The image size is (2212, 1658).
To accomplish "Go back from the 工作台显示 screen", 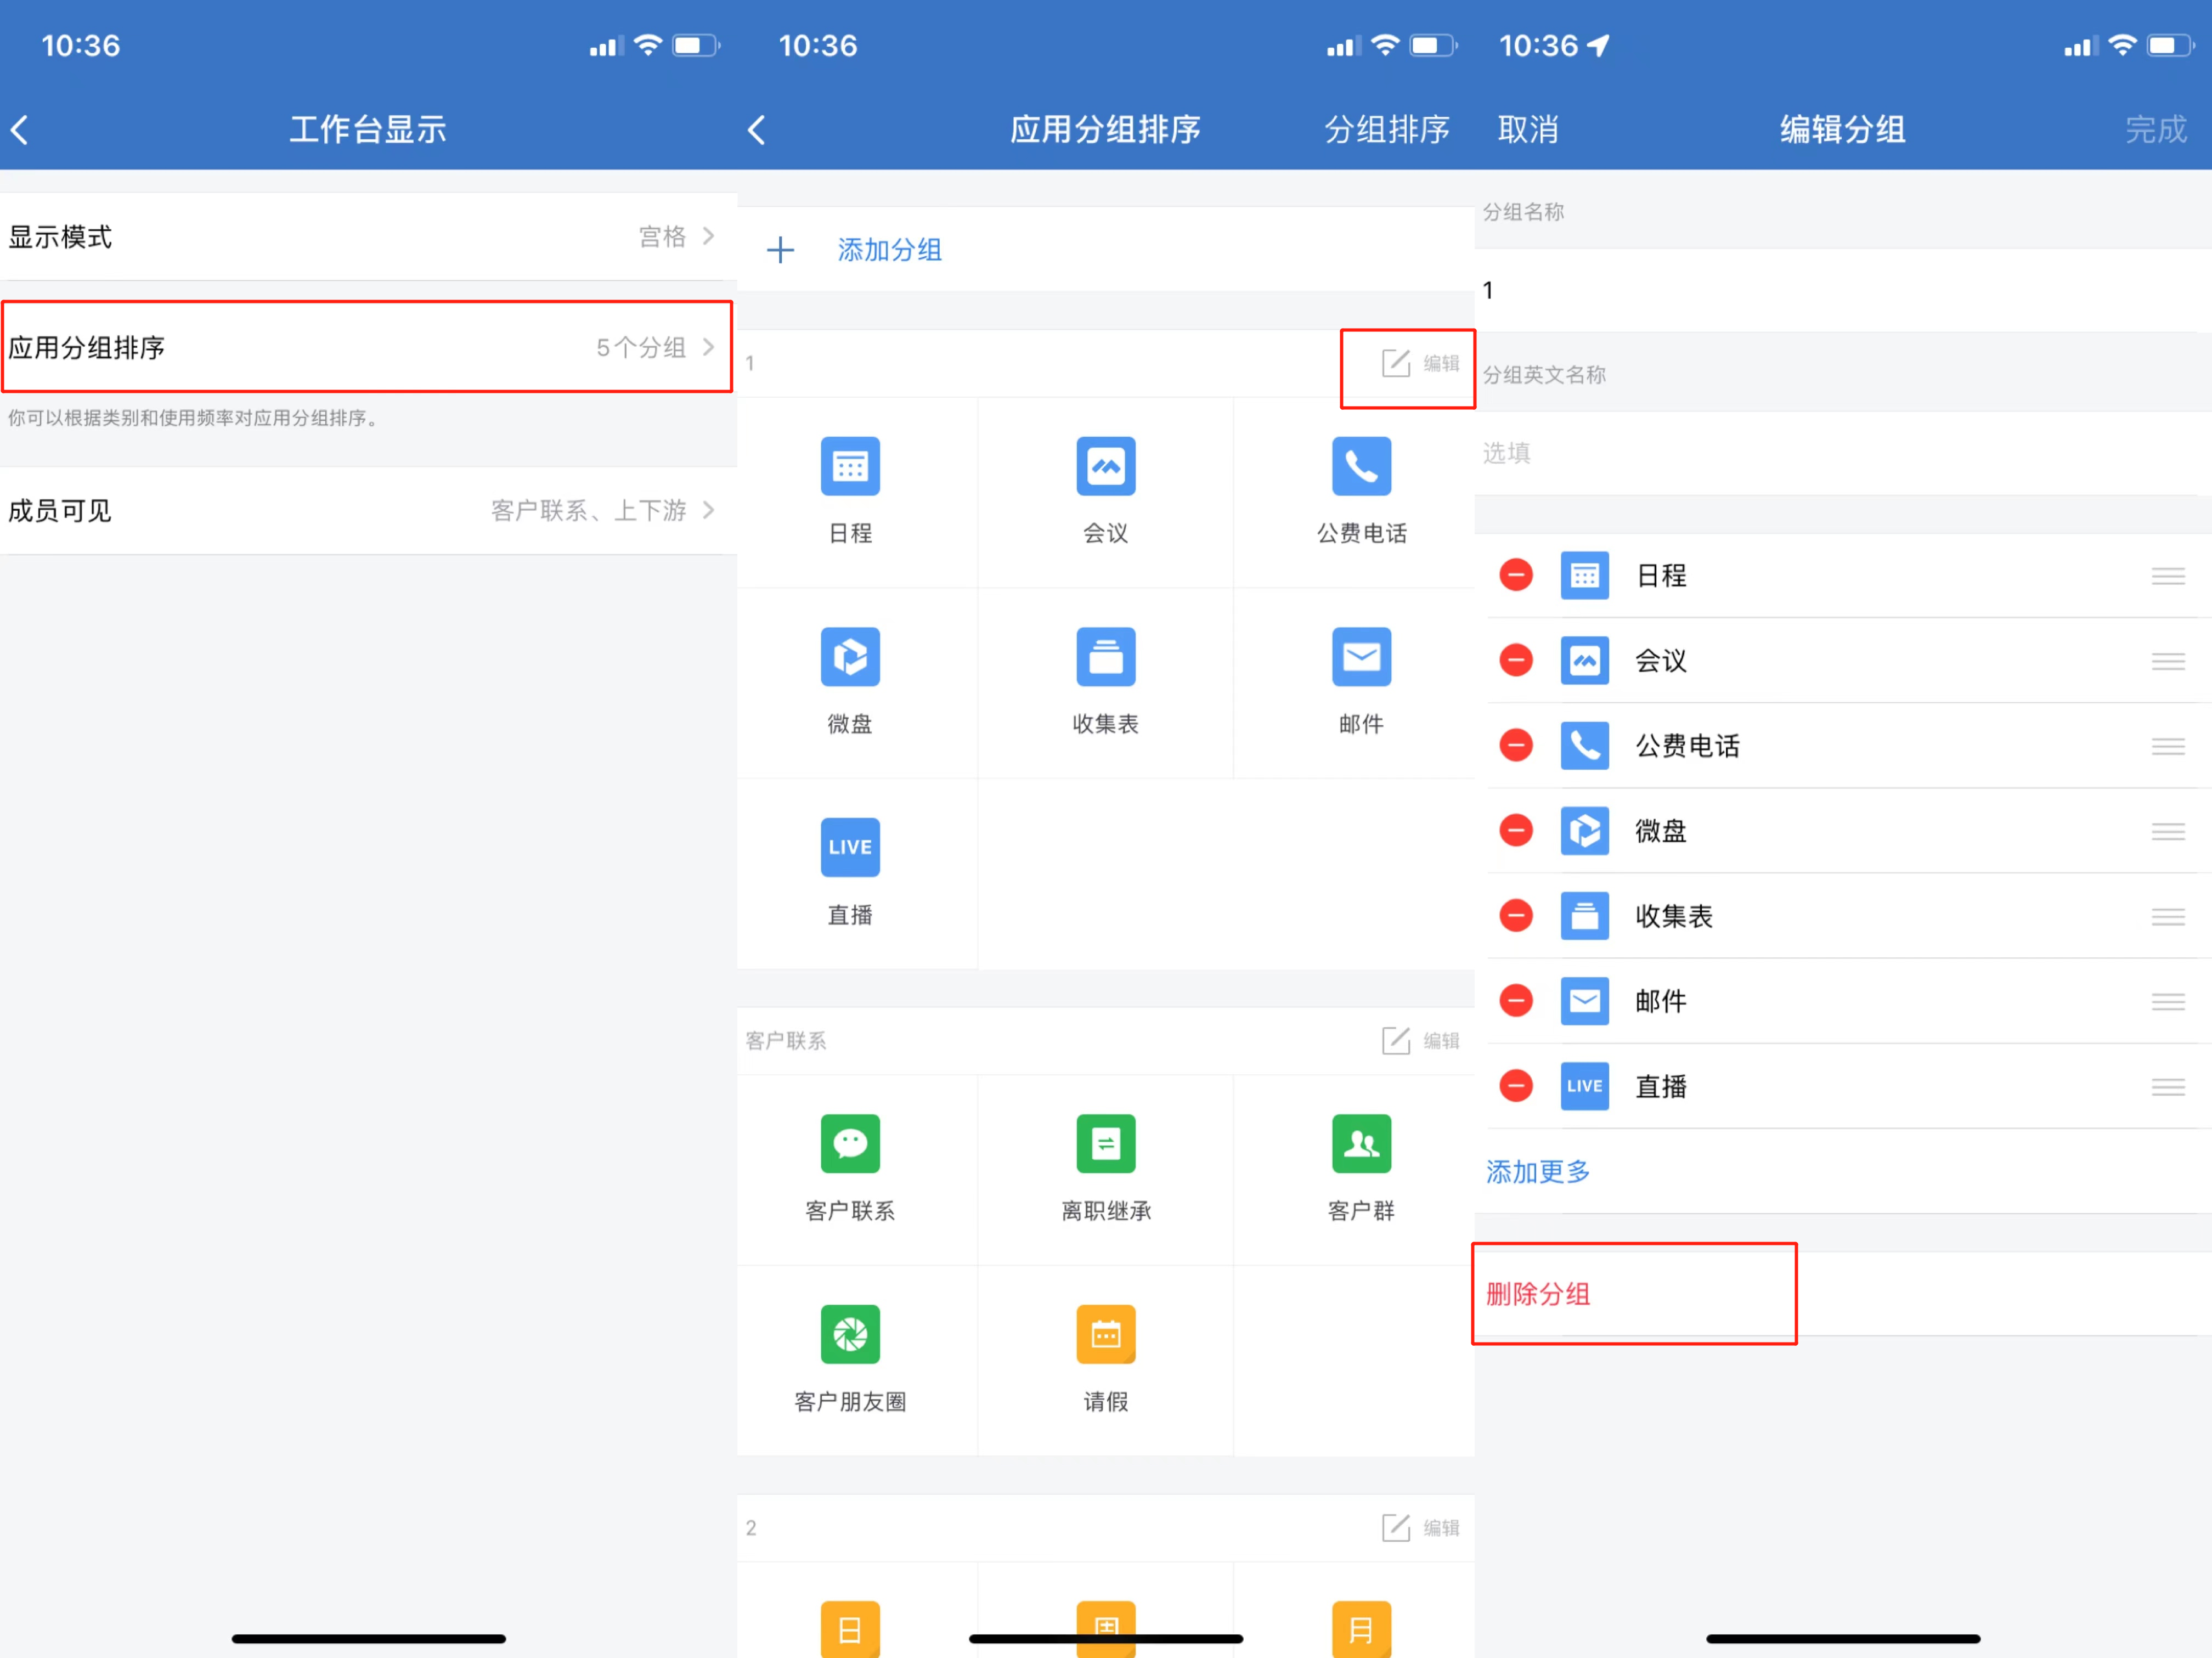I will (x=20, y=129).
